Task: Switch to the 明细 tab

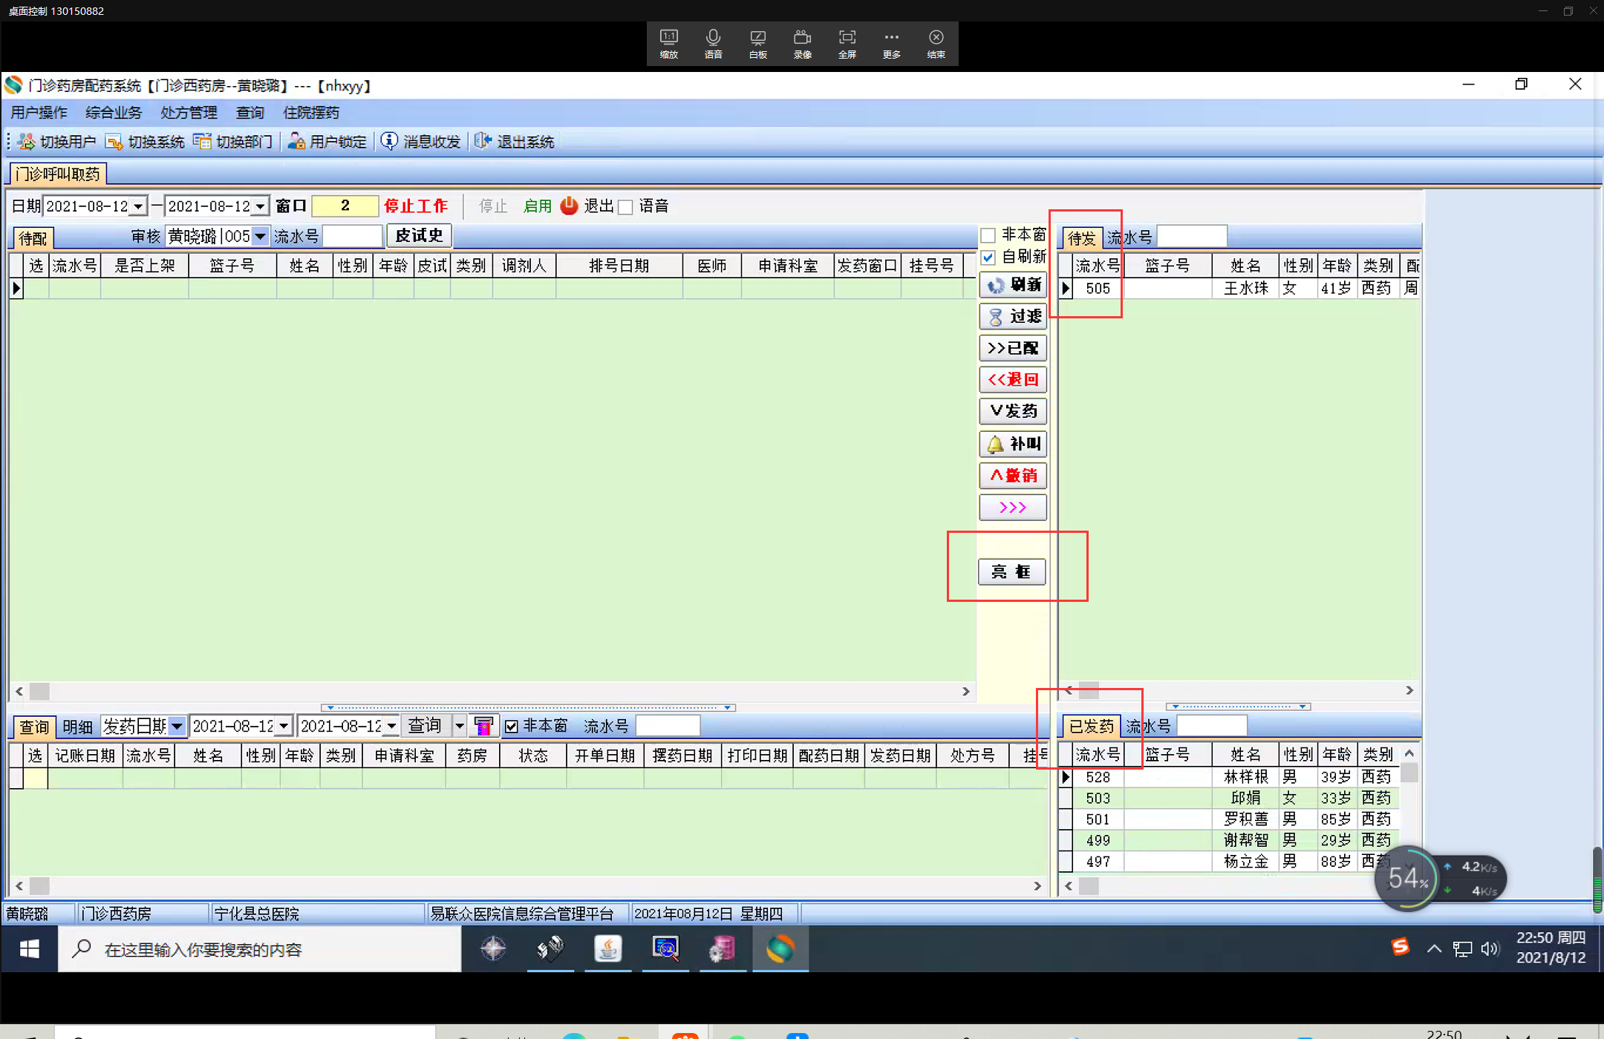Action: pyautogui.click(x=77, y=727)
